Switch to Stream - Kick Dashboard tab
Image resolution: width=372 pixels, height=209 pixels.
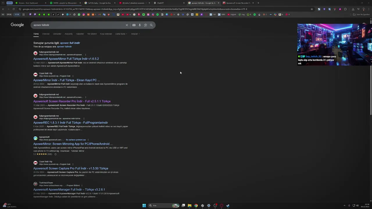click(x=31, y=3)
